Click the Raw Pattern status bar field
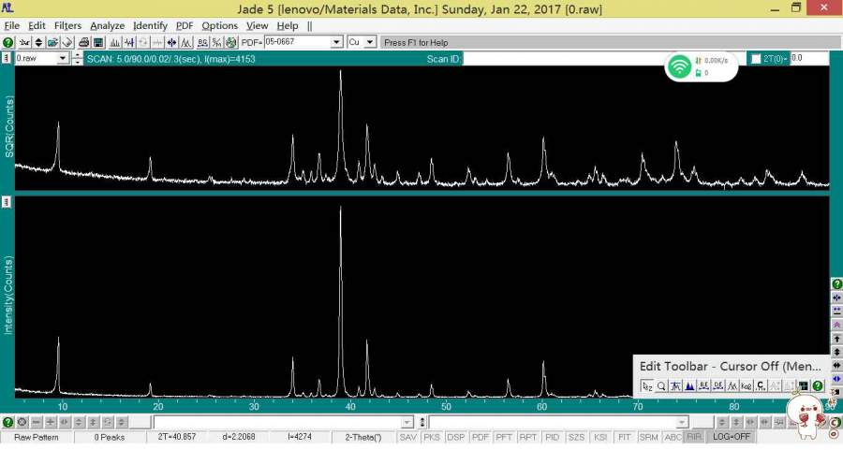This screenshot has width=843, height=450. (36, 437)
